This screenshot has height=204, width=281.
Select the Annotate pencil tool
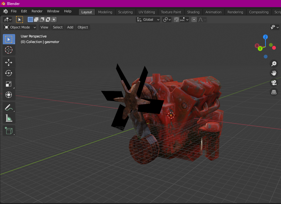tap(9, 107)
